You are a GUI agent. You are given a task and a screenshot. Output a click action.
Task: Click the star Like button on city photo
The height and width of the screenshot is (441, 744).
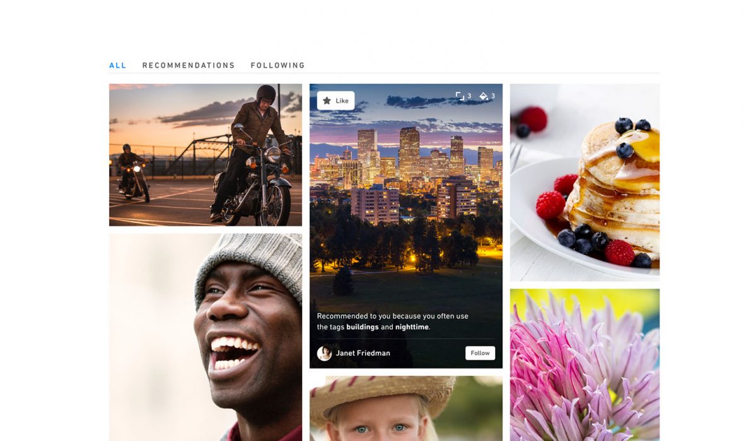coord(335,101)
